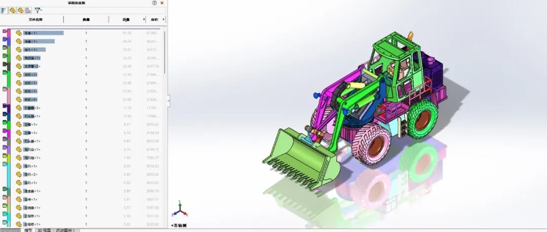This screenshot has height=232, width=547.
Task: Switch to the 模型 tab
Action: [x=28, y=230]
